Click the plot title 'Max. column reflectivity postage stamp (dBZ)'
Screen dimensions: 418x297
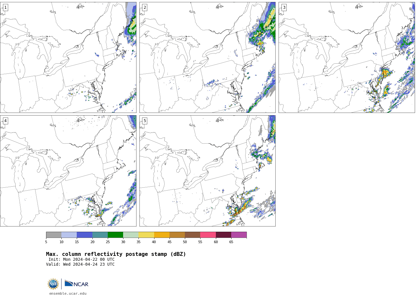[116, 254]
